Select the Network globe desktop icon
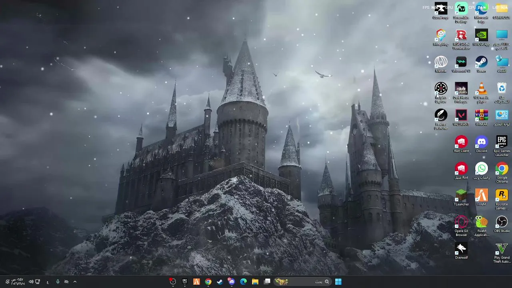512x288 pixels. pos(502,64)
